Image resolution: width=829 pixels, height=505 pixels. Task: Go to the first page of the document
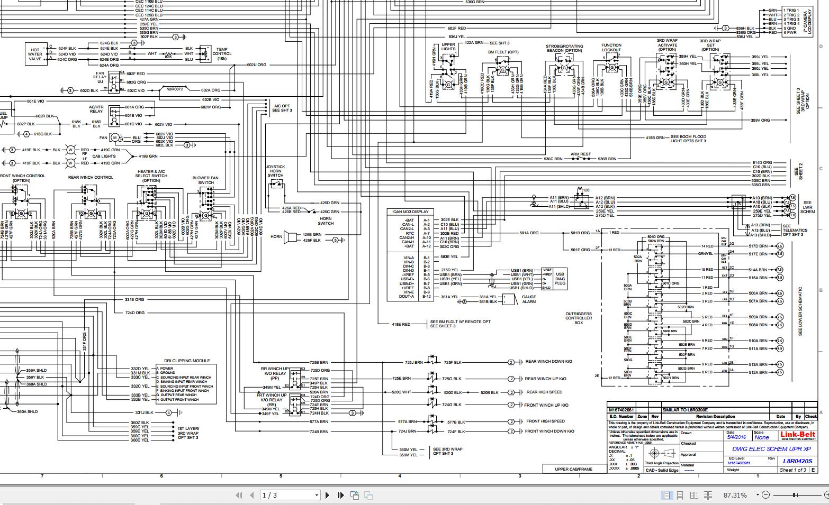point(239,495)
